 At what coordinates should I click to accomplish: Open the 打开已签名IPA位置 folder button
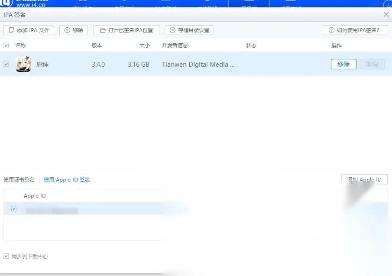coord(126,30)
